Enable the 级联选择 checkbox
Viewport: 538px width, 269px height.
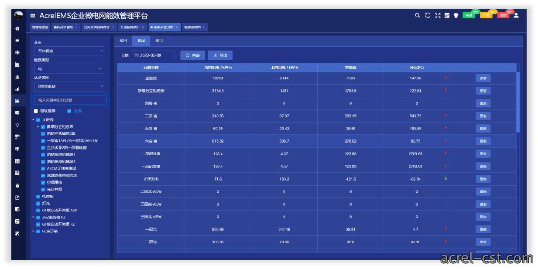pyautogui.click(x=36, y=111)
